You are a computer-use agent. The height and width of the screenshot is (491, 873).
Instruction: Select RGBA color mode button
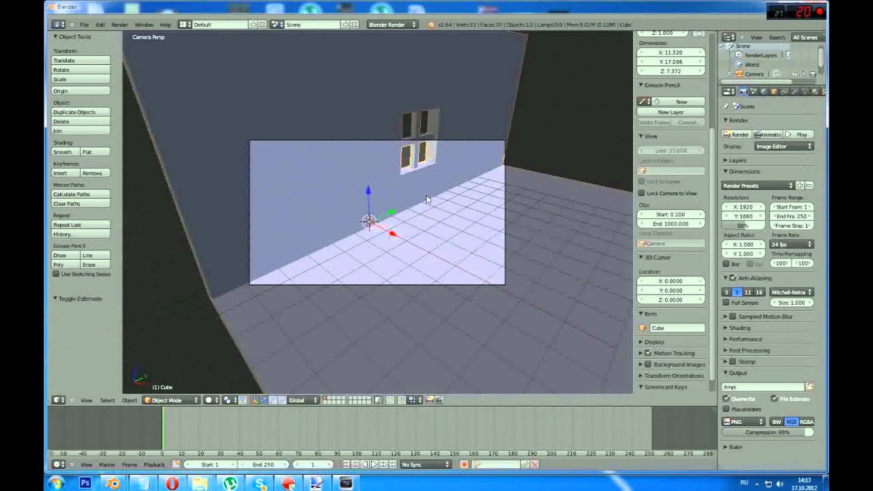(x=806, y=422)
